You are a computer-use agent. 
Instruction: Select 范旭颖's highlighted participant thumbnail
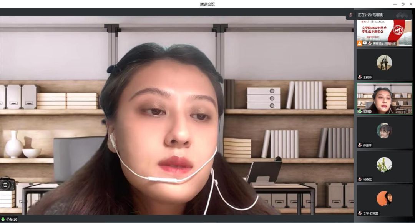[384, 98]
